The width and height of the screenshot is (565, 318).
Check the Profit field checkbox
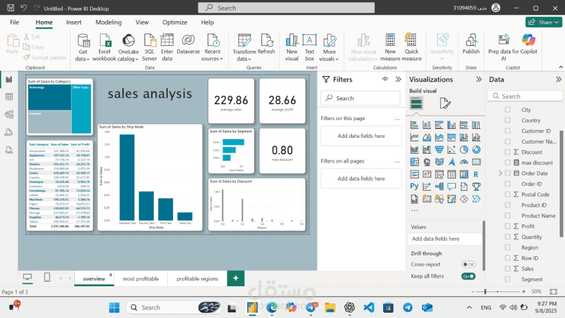coord(507,226)
